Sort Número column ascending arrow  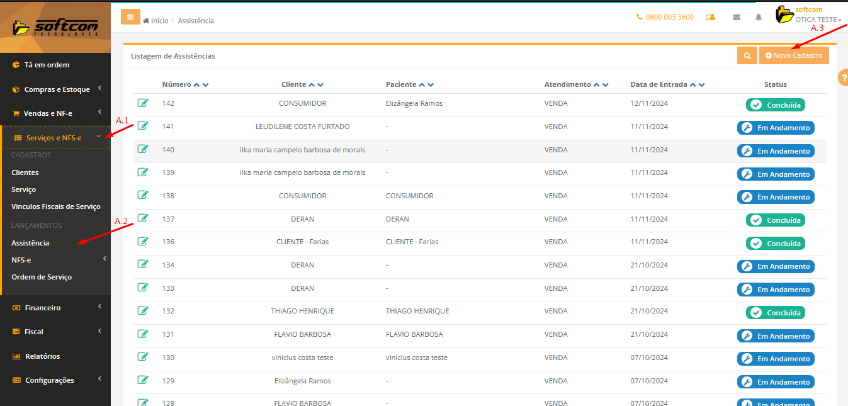click(196, 85)
